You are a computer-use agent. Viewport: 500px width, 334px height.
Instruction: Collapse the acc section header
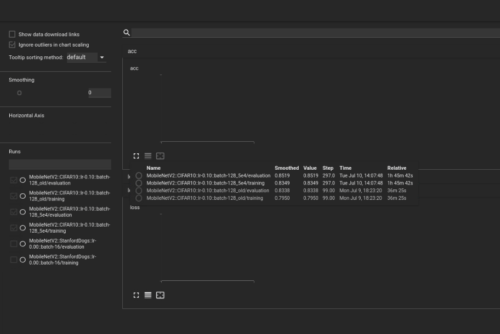click(311, 51)
